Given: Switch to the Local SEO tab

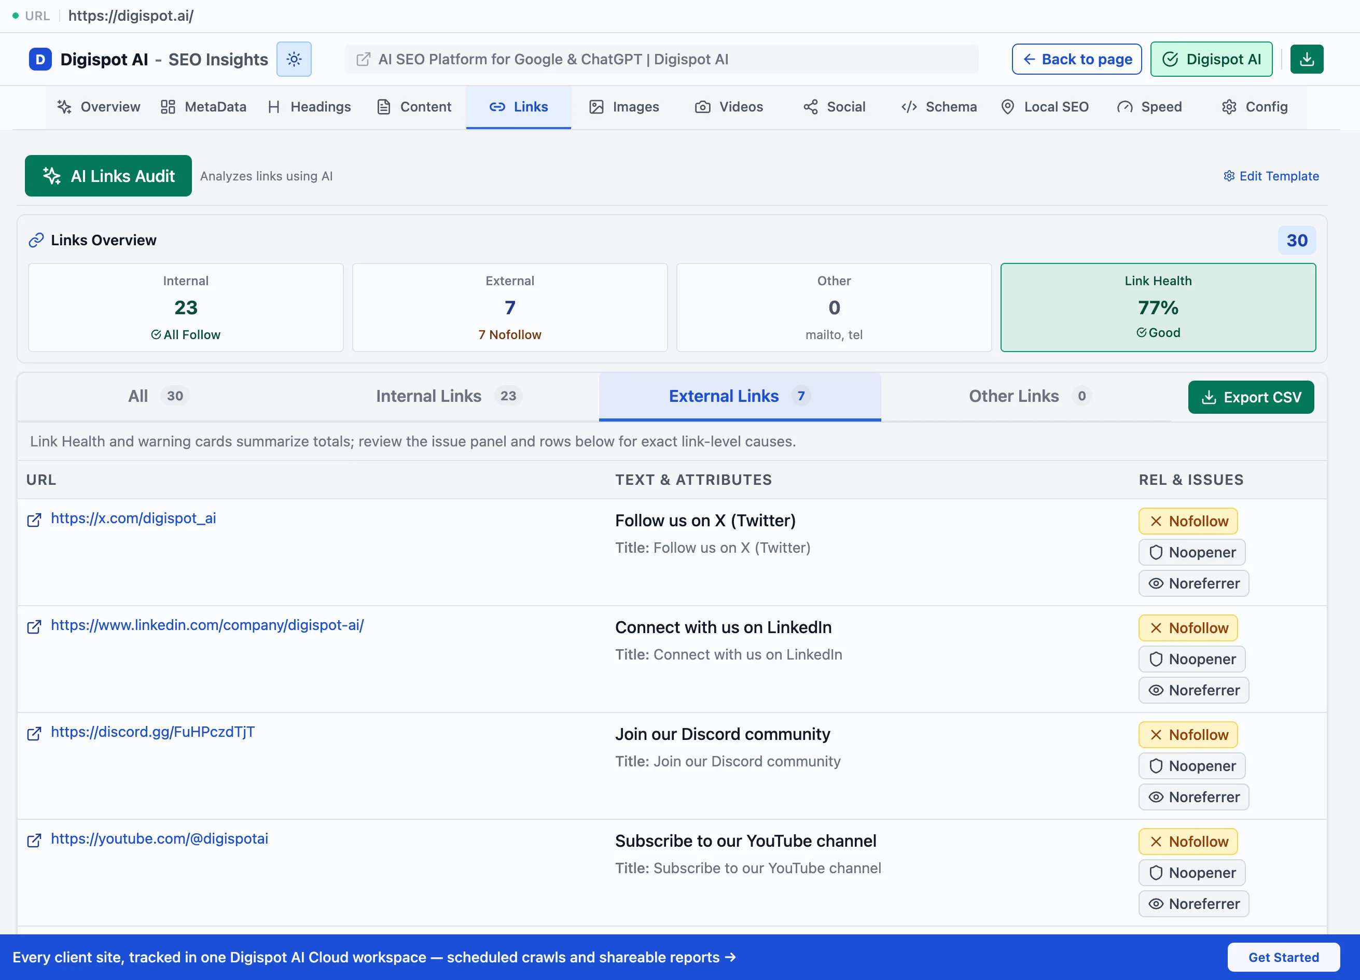Looking at the screenshot, I should 1044,107.
